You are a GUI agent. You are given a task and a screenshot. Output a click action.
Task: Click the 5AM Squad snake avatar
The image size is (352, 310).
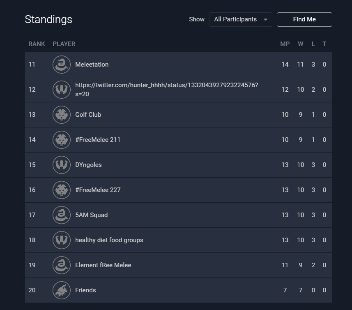coord(62,215)
